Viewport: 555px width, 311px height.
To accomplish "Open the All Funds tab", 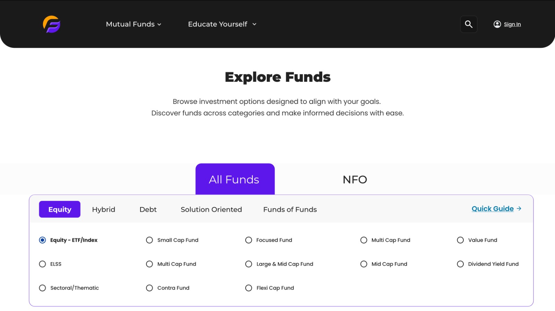I will 235,179.
